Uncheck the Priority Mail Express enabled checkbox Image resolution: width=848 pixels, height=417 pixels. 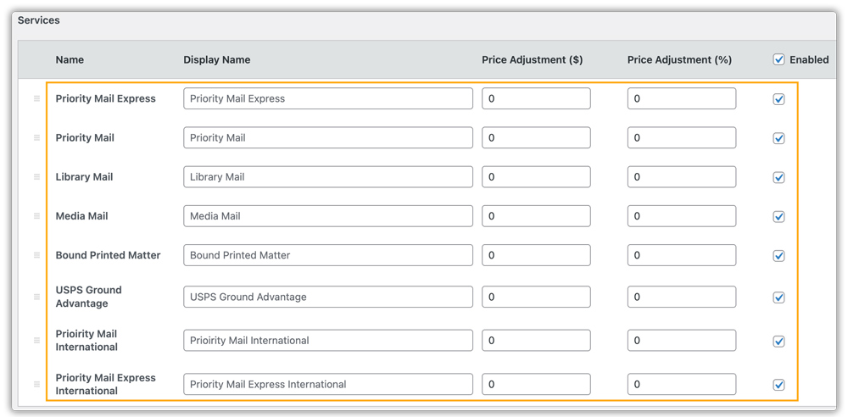pos(778,99)
